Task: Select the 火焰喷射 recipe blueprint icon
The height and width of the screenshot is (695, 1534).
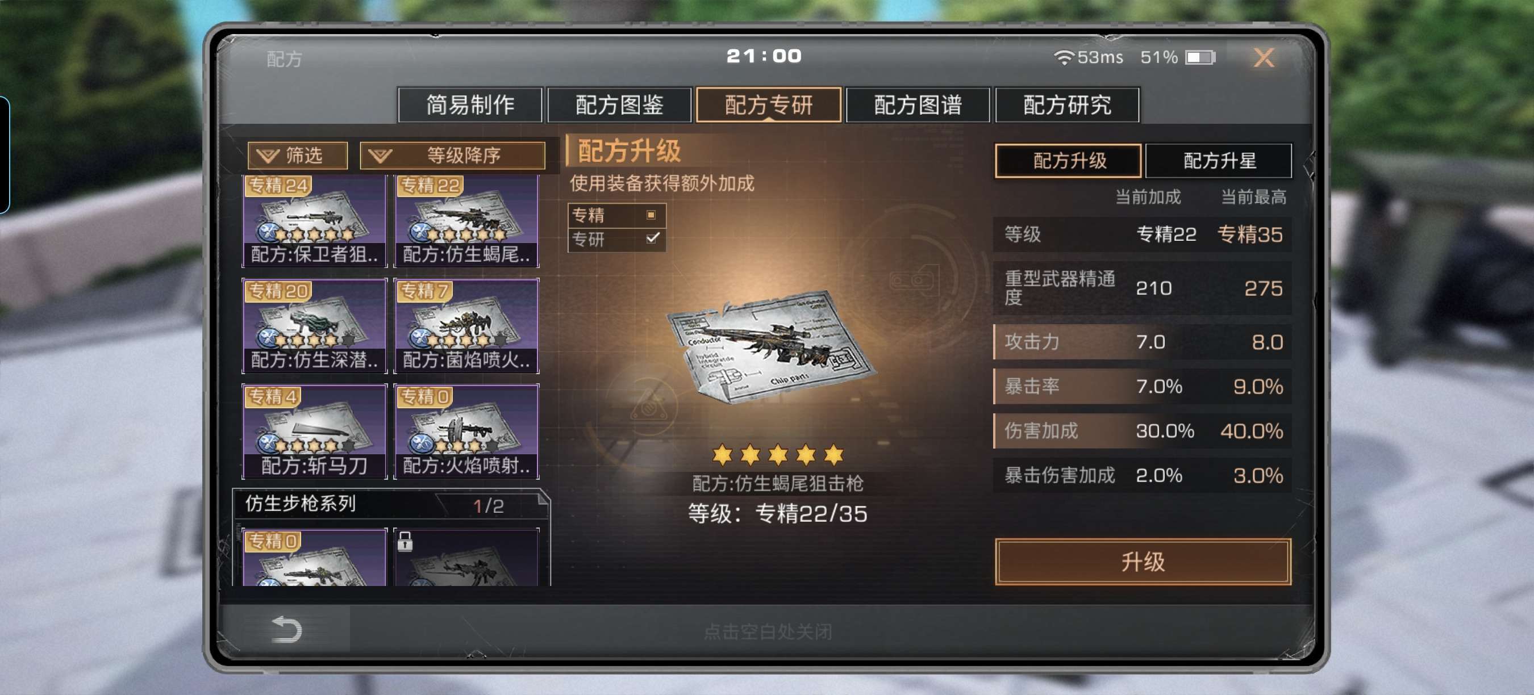Action: (x=467, y=432)
